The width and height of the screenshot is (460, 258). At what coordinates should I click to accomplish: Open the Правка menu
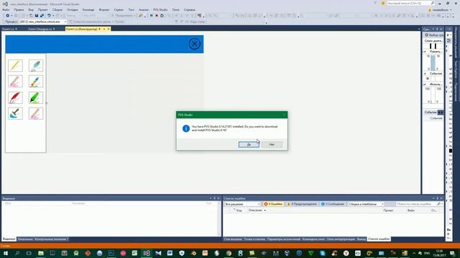pos(19,9)
